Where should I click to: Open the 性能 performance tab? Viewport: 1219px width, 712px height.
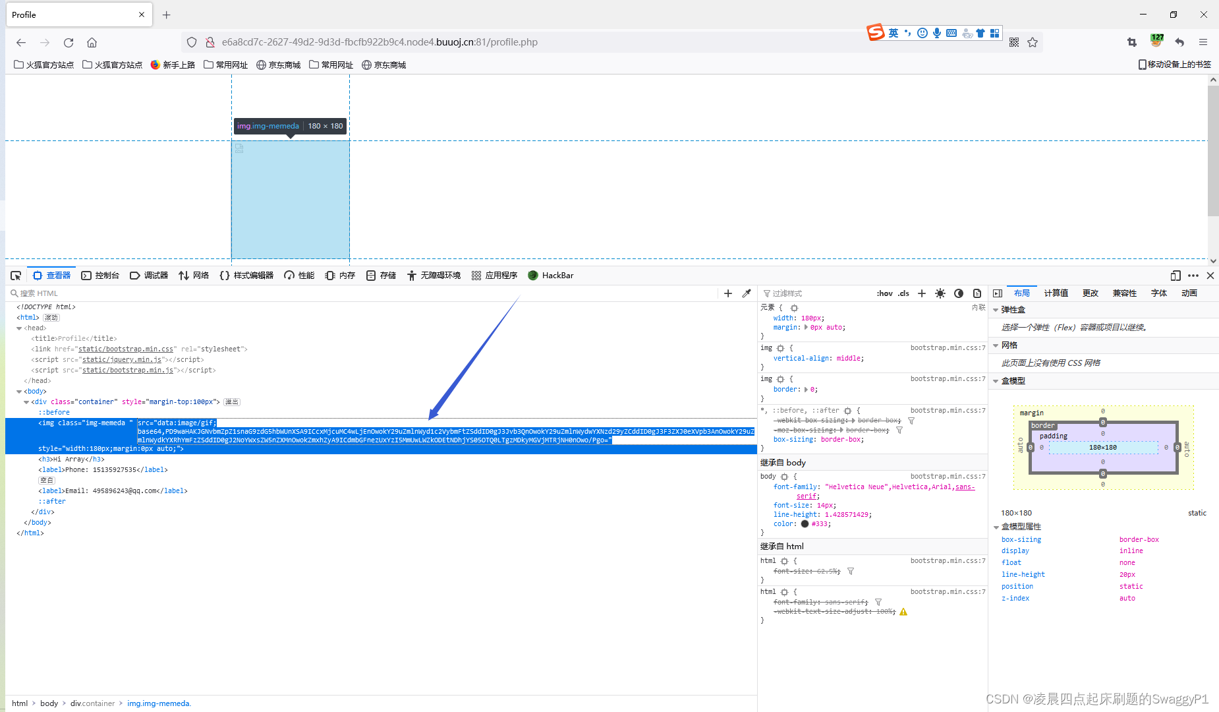point(299,276)
